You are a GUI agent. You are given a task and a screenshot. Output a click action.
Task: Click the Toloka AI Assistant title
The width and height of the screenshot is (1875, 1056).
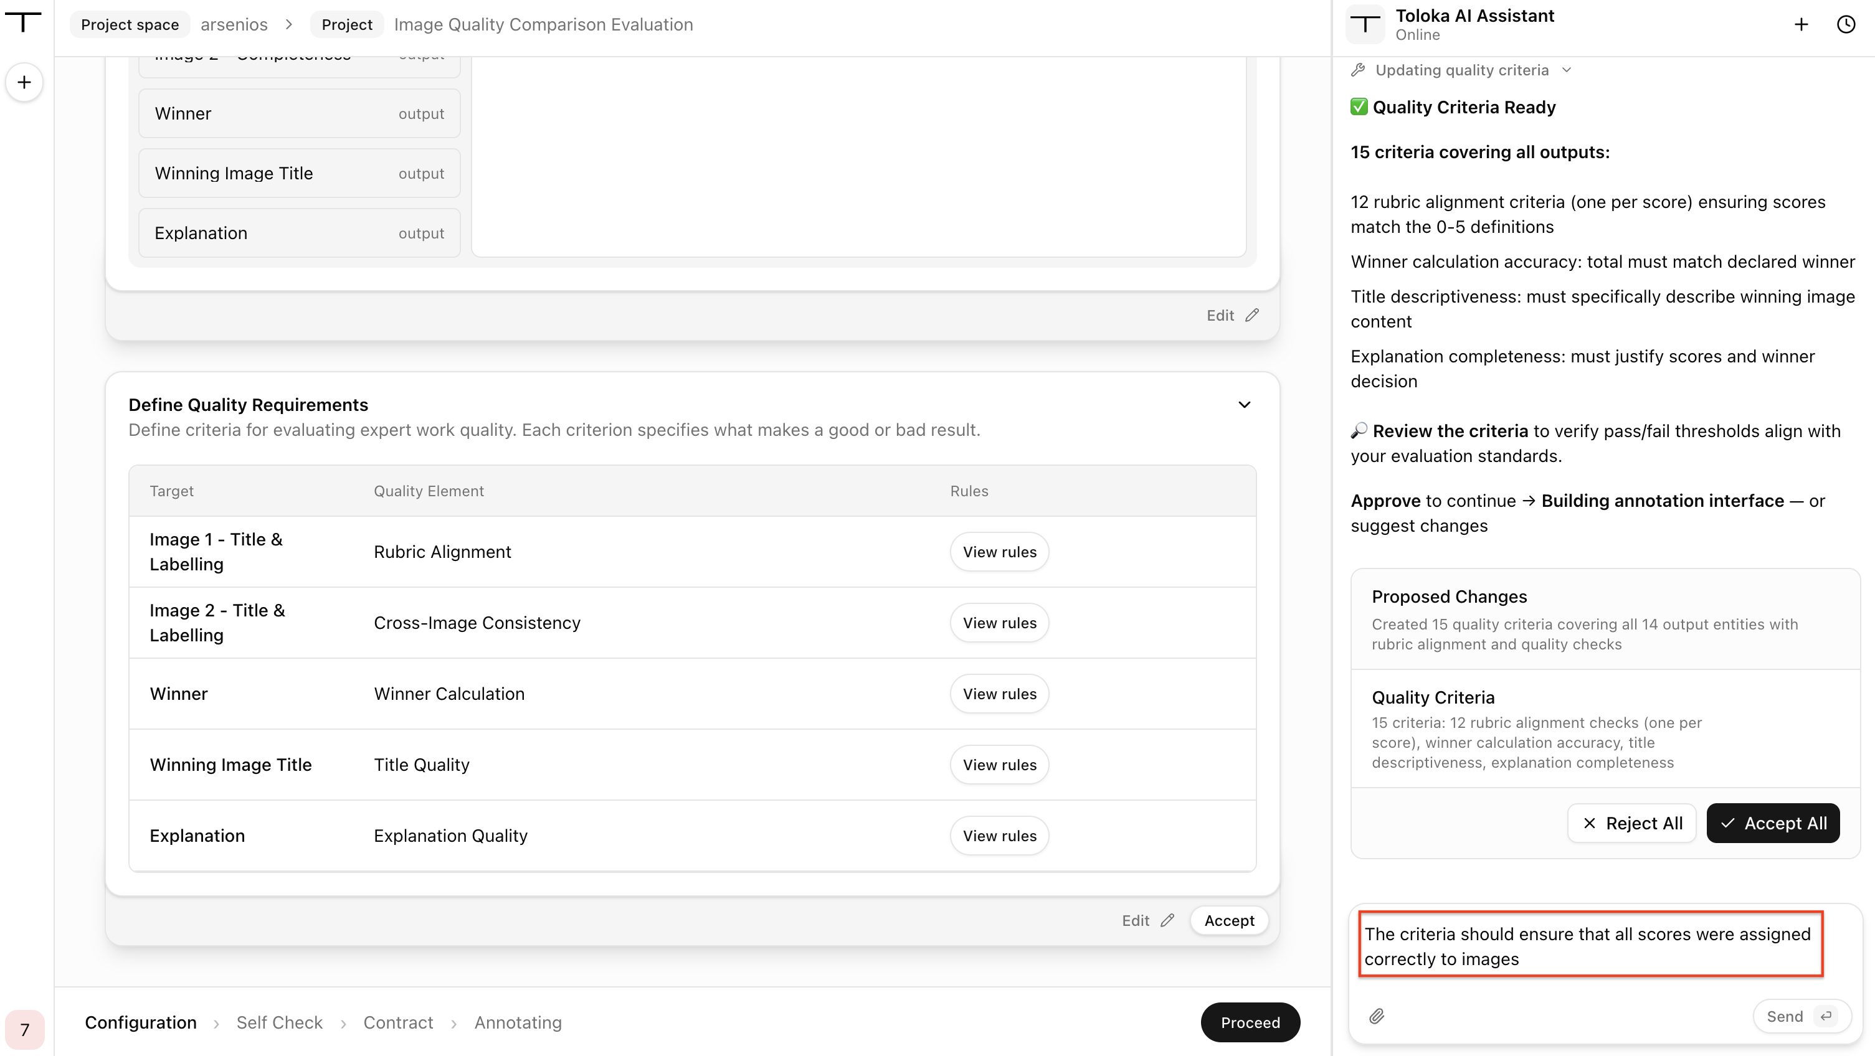(1474, 16)
